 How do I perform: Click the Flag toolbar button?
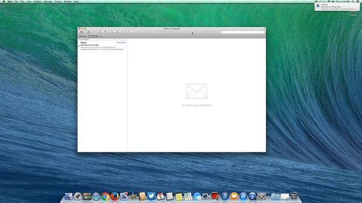coord(129,32)
